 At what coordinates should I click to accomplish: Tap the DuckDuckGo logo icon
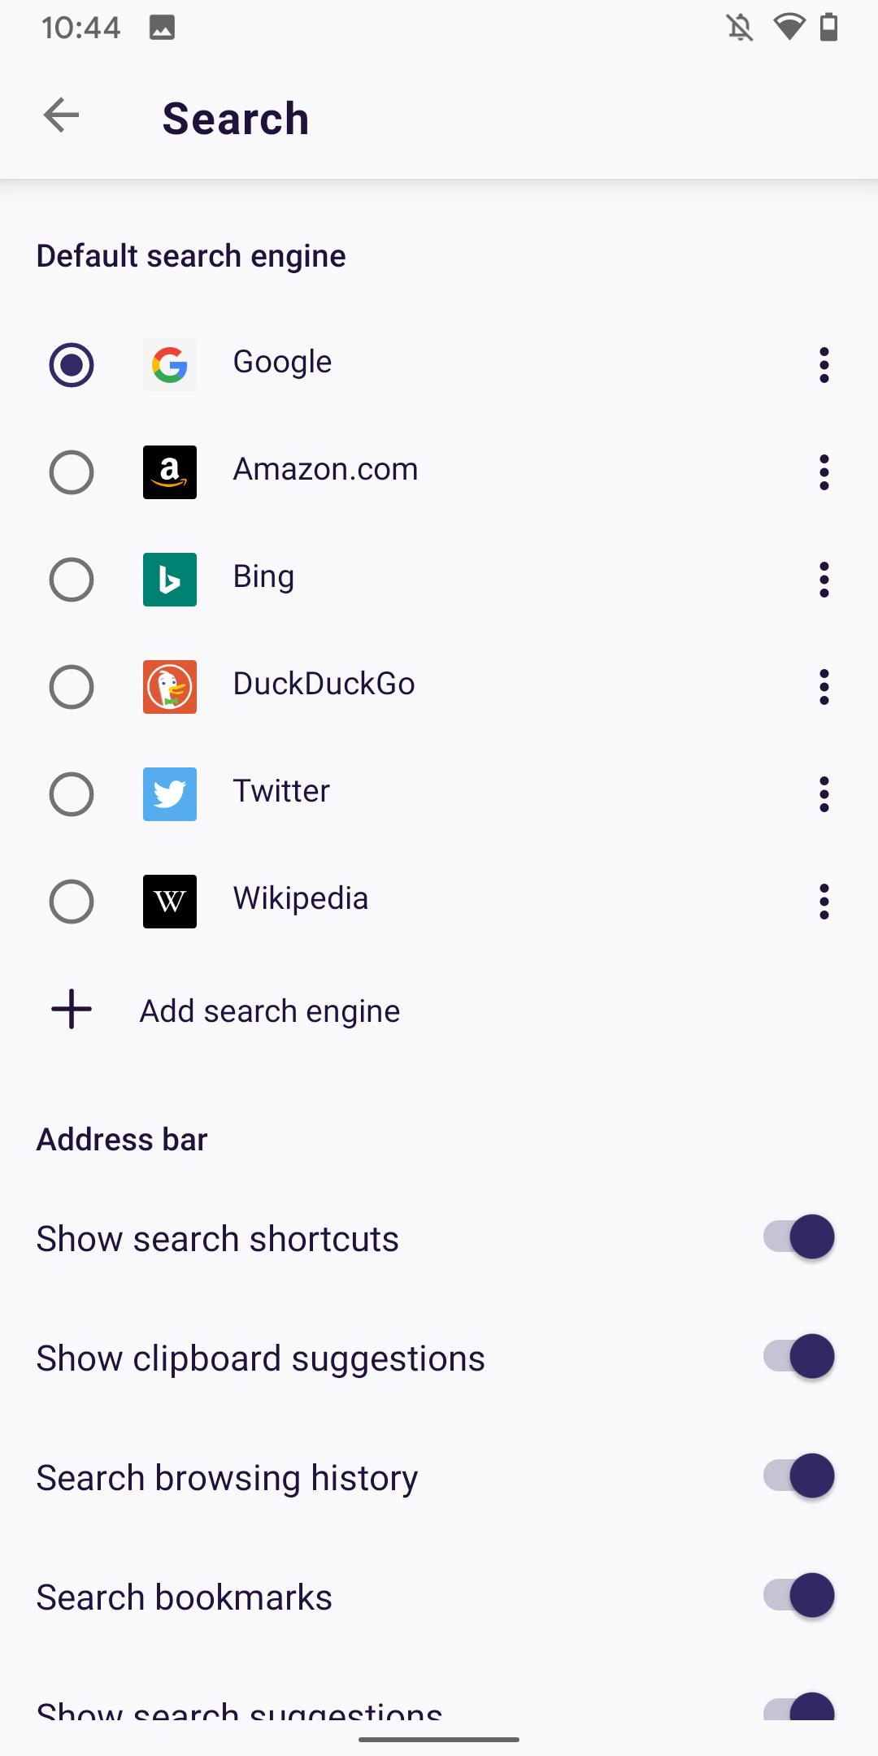point(169,687)
